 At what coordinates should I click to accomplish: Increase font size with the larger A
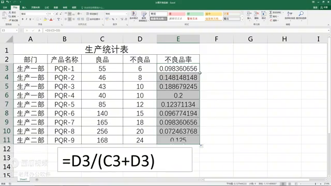[x=57, y=14]
